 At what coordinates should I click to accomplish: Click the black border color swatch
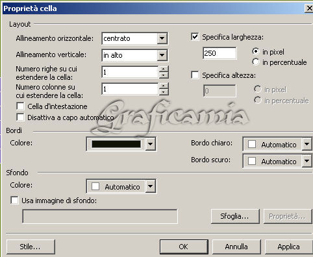[116, 144]
